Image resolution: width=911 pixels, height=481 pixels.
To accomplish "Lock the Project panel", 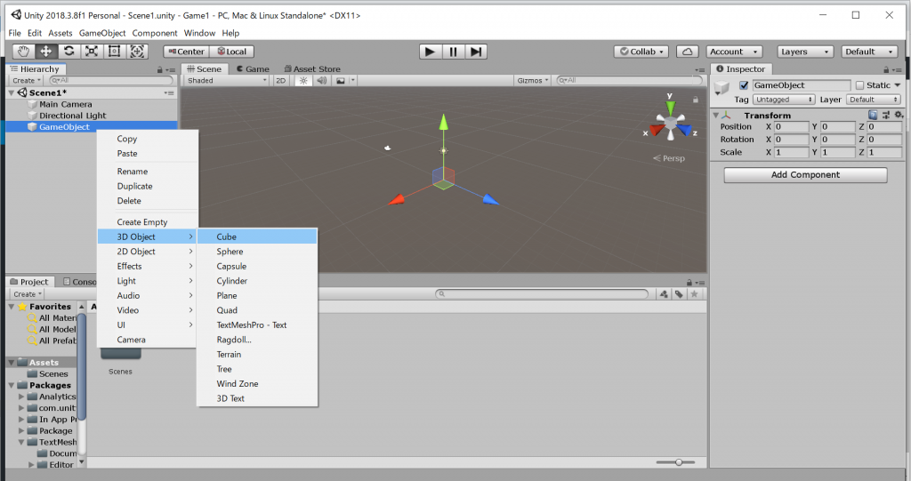I will click(x=689, y=283).
